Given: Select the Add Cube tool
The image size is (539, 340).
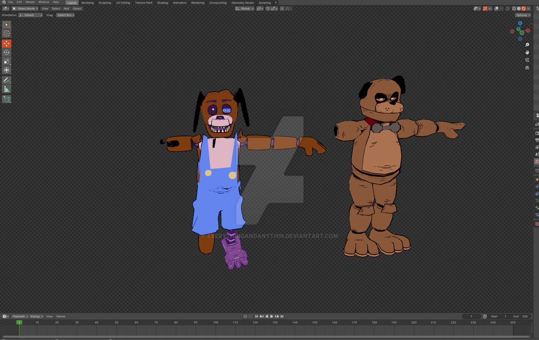Looking at the screenshot, I should (7, 99).
